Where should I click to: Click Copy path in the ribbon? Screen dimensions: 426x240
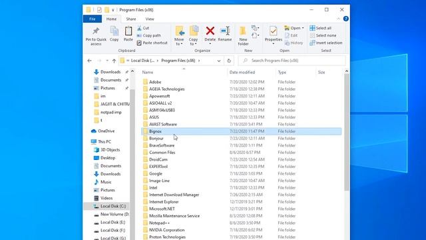[149, 35]
